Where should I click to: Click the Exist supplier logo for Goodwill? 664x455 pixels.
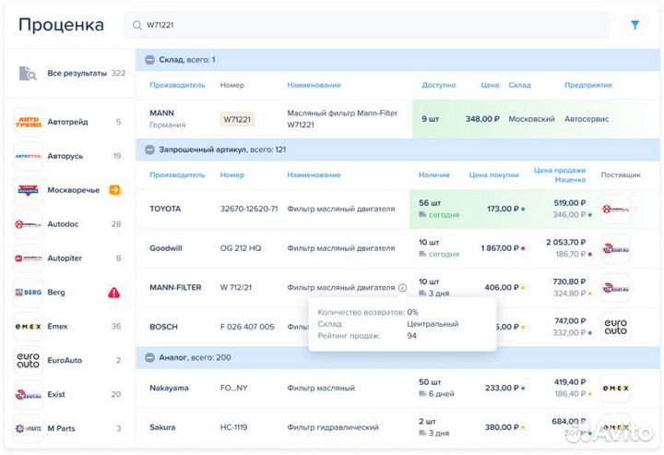[x=615, y=247]
